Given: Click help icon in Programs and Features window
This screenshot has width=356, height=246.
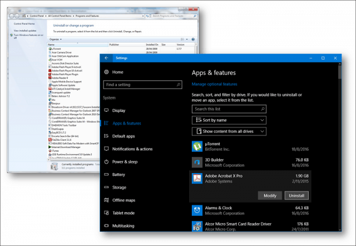Looking at the screenshot, I should pyautogui.click(x=193, y=40).
